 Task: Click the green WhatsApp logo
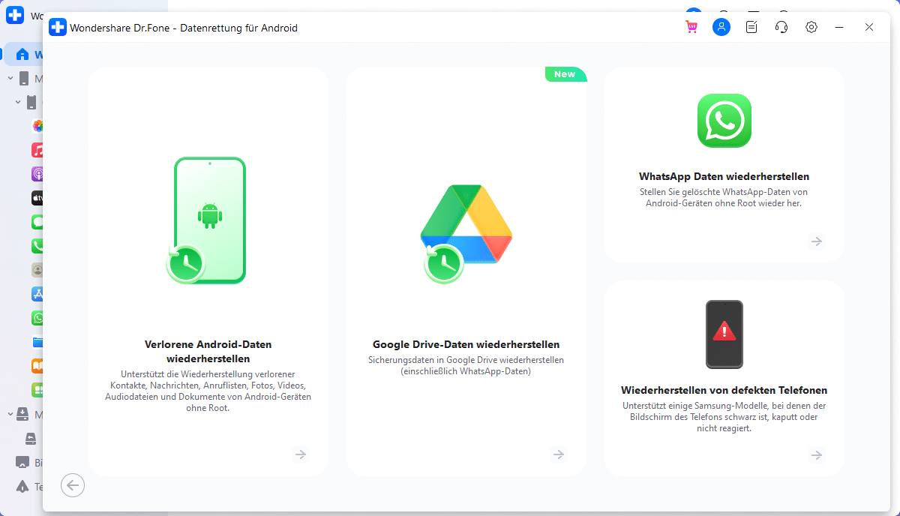pyautogui.click(x=724, y=121)
